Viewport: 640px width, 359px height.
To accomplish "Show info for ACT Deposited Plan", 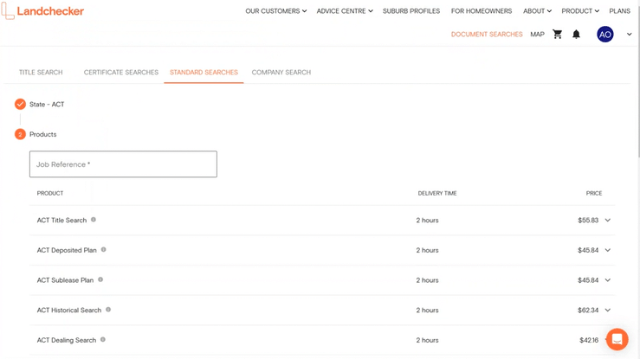I will [x=103, y=250].
